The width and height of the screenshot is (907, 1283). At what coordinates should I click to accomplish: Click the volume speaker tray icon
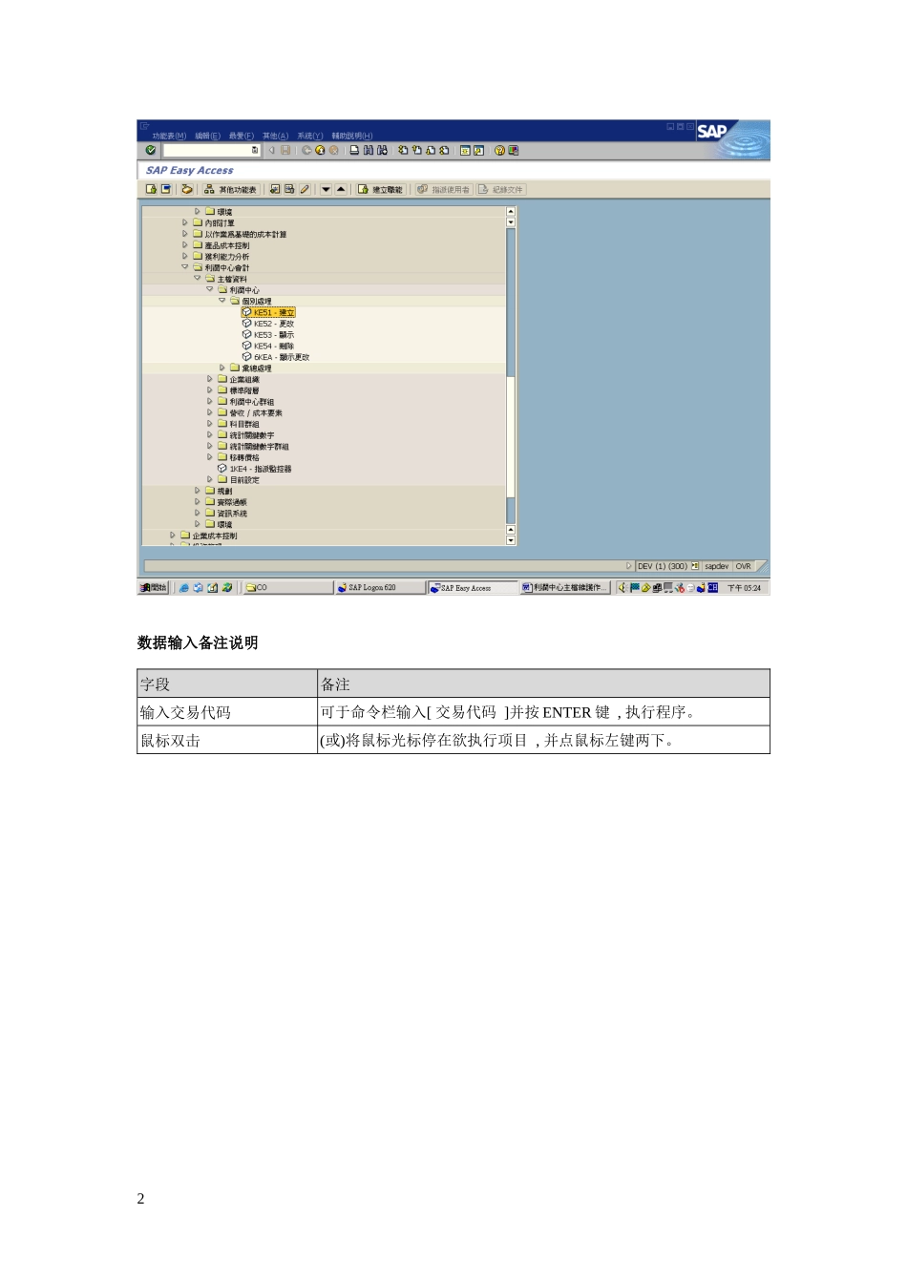click(x=622, y=587)
